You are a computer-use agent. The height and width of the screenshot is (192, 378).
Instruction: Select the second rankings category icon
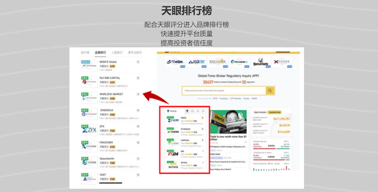pos(192,111)
